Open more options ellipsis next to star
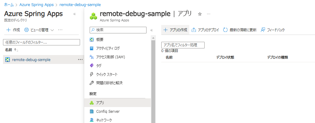The height and width of the screenshot is (123, 315). click(208, 14)
